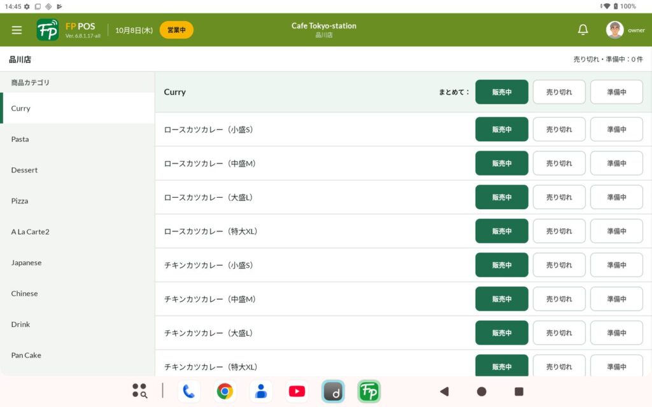This screenshot has width=652, height=407.
Task: Tap the Android recent apps button
Action: point(519,391)
